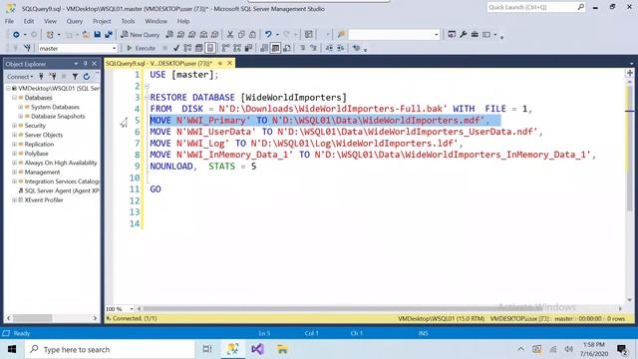Image resolution: width=638 pixels, height=359 pixels.
Task: Open the Query menu
Action: point(75,21)
